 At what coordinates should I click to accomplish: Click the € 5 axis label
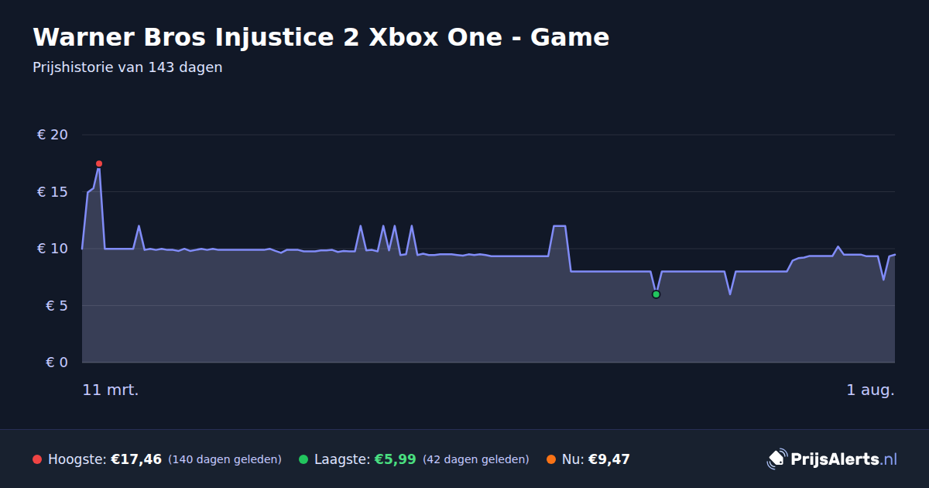(x=57, y=305)
